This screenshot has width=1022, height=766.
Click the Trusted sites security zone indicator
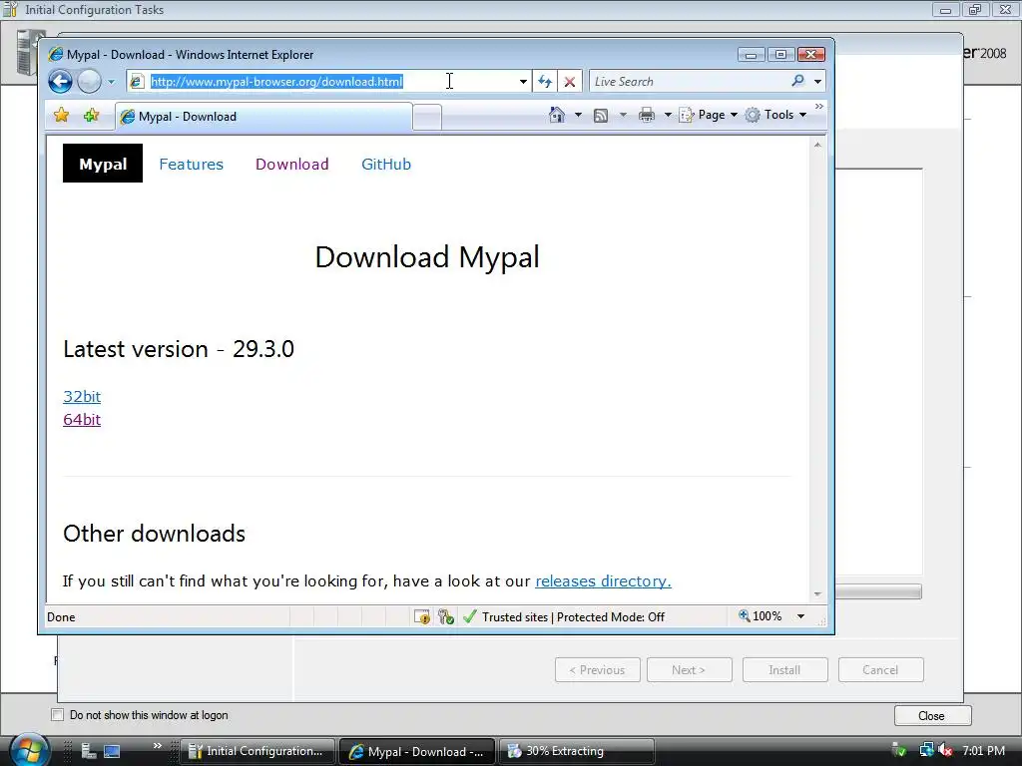[x=564, y=616]
